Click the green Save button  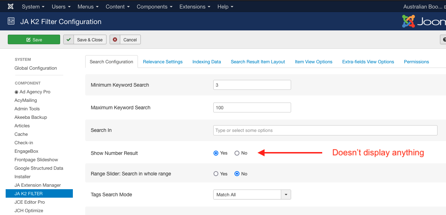[34, 40]
